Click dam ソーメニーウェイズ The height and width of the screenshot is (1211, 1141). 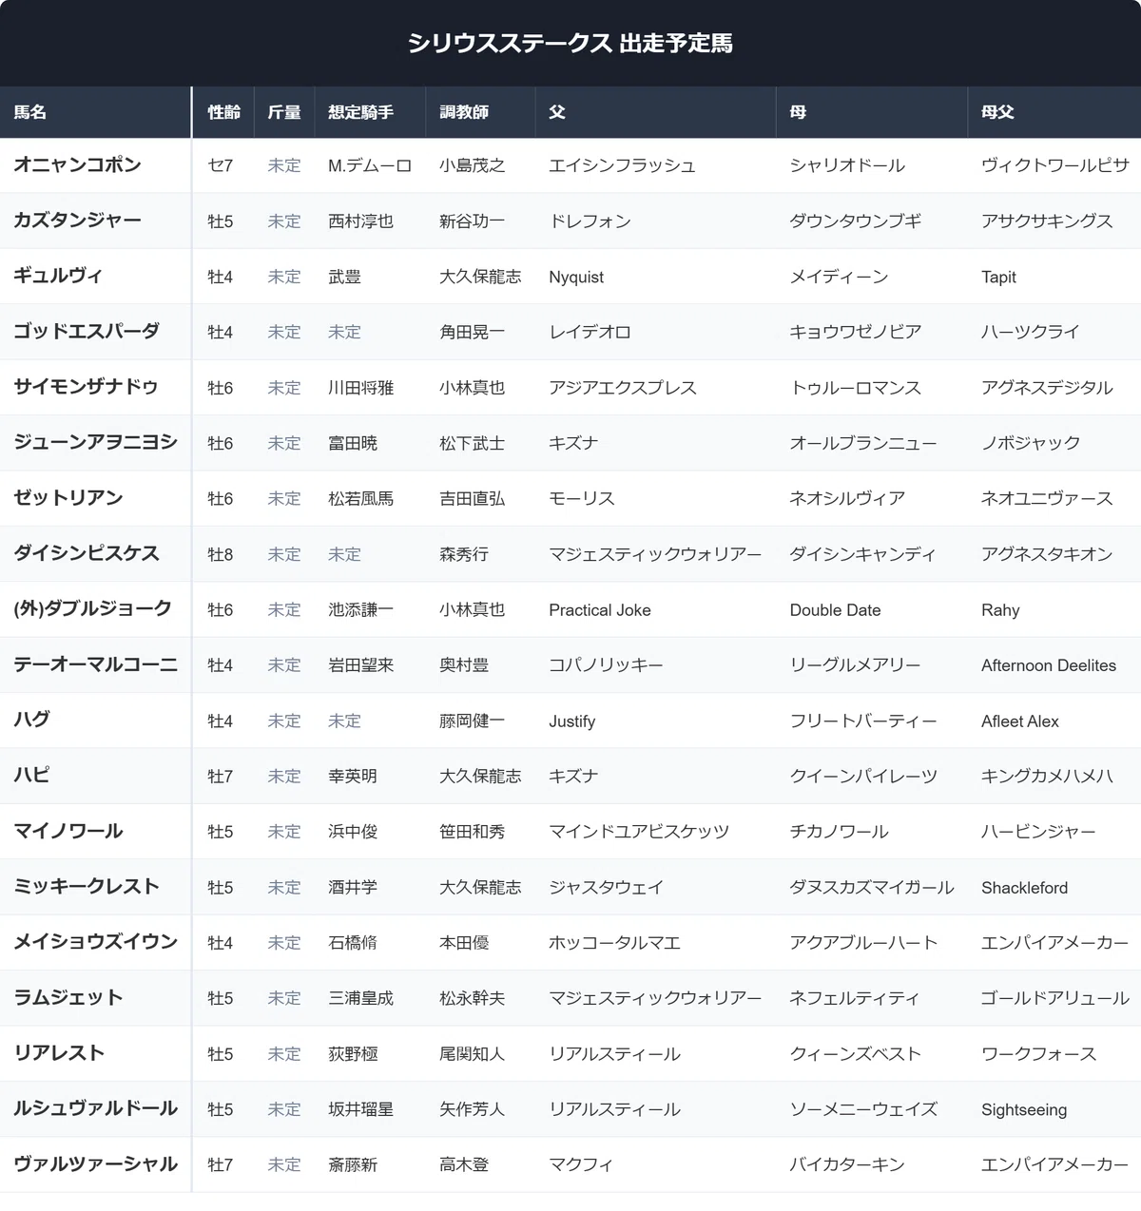pyautogui.click(x=863, y=1109)
